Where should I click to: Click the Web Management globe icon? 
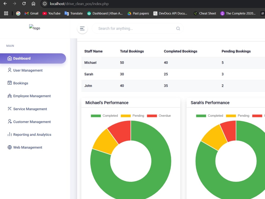point(10,147)
